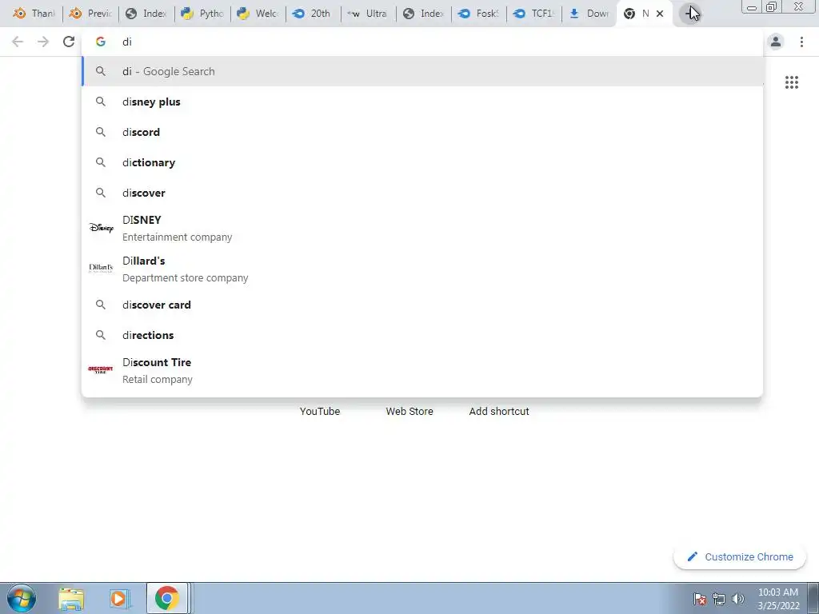Choose the 'directions' suggestion
Image resolution: width=819 pixels, height=614 pixels.
click(x=422, y=335)
